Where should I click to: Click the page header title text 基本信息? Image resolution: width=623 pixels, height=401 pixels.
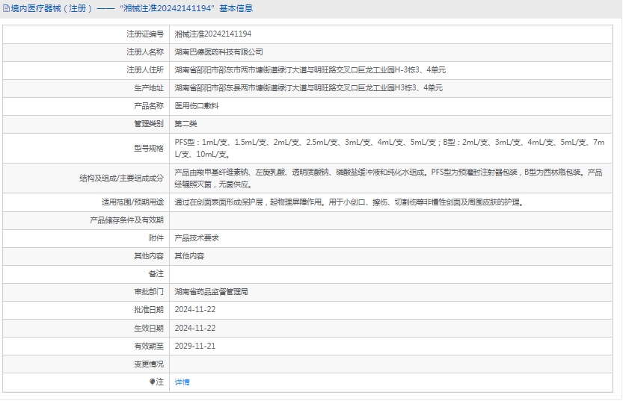236,9
